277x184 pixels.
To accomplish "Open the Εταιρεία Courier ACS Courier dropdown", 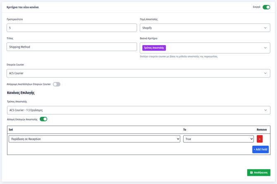I will 138,73.
